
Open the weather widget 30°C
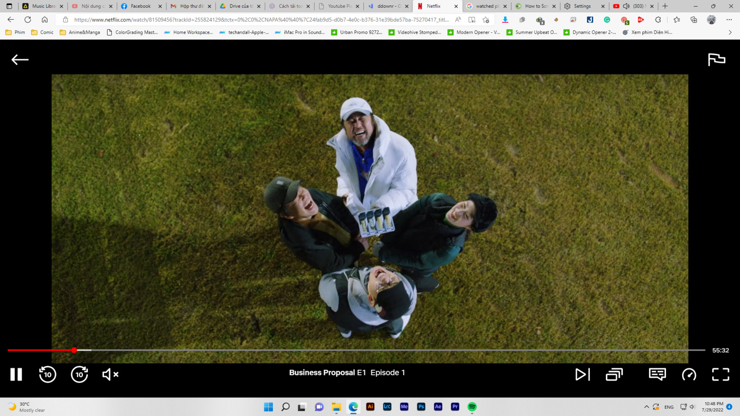click(x=27, y=407)
